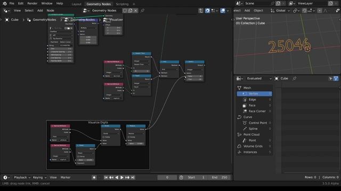The height and width of the screenshot is (191, 341).
Task: Open ViewLayer browse dropdown icon
Action: click(293, 4)
